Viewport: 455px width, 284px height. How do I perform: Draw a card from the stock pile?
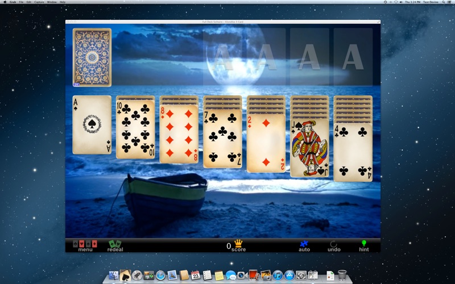[x=92, y=57]
